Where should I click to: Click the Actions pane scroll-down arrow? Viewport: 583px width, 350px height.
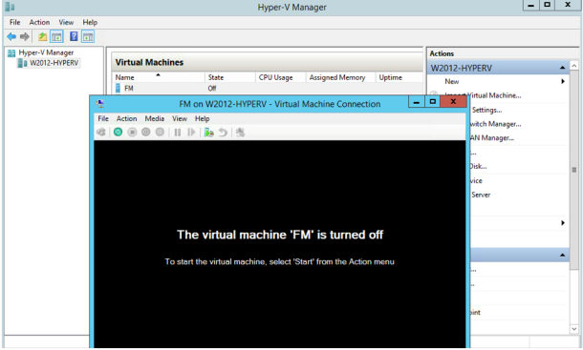coord(574,329)
